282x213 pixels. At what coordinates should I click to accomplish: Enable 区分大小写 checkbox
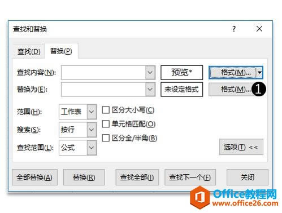(x=106, y=110)
